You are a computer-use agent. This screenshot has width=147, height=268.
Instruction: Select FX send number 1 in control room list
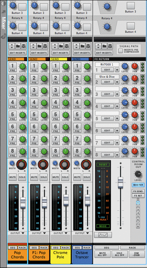[138, 203]
